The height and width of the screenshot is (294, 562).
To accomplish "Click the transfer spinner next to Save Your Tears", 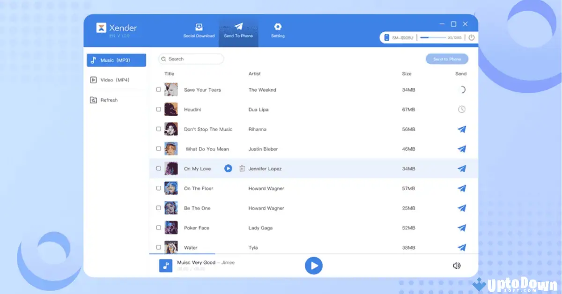I will click(462, 89).
